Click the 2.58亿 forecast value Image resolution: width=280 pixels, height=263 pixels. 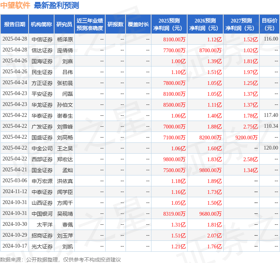point(250,159)
